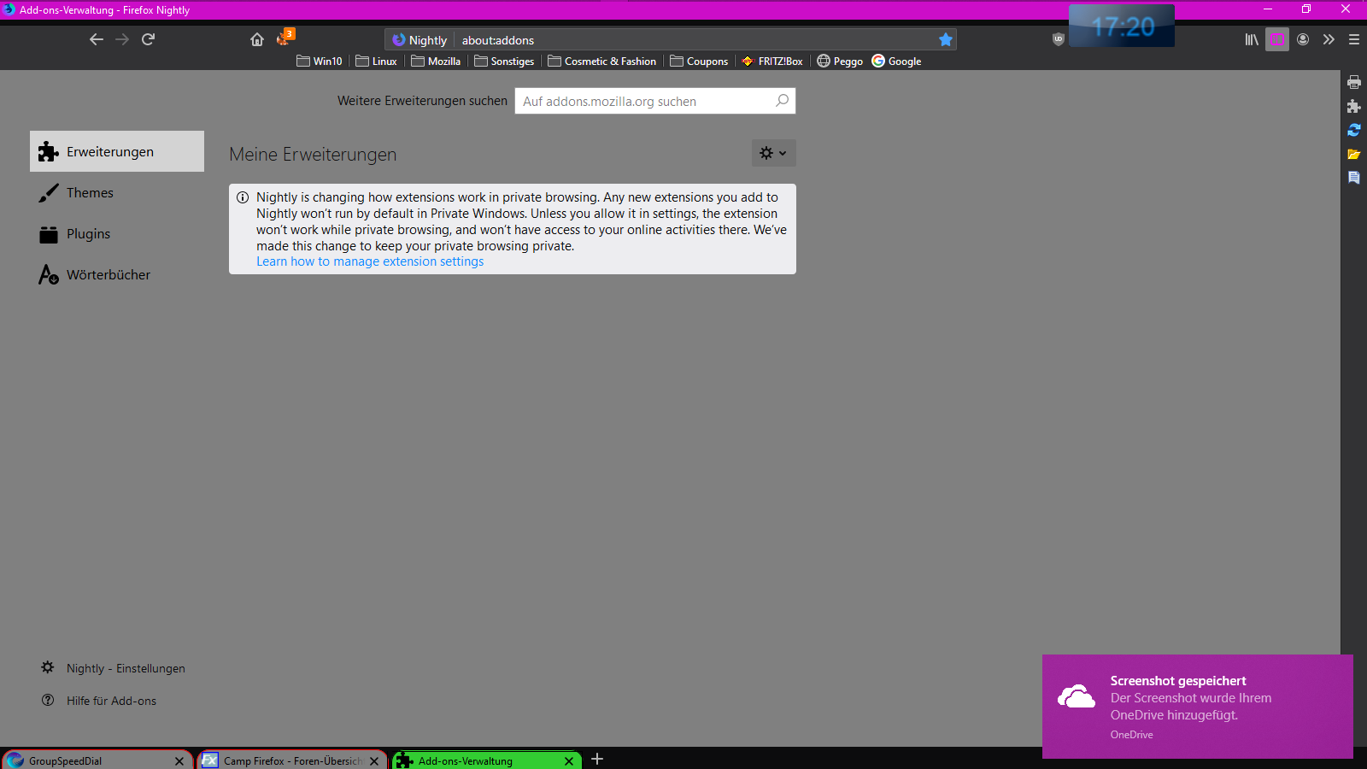
Task: Open the Library toolbar icon
Action: pos(1252,39)
